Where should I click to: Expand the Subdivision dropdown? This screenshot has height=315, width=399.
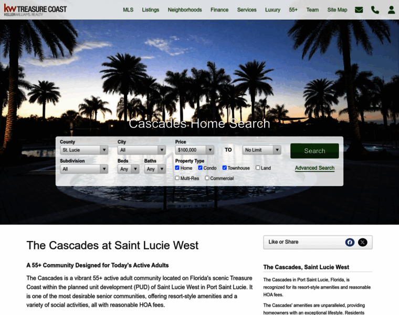click(84, 169)
